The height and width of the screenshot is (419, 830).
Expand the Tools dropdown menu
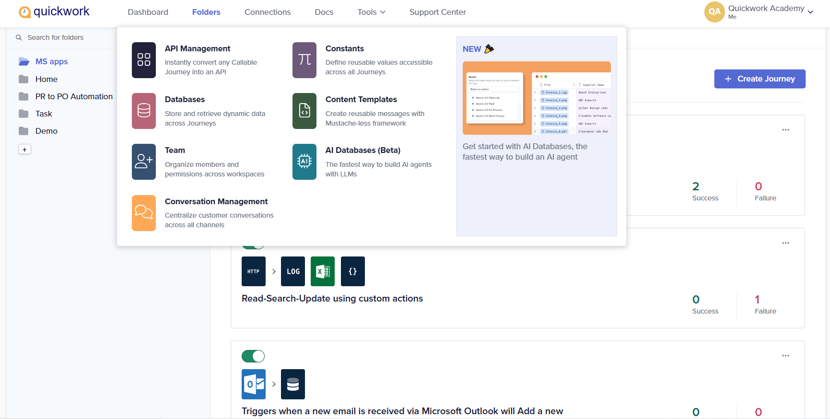tap(371, 12)
